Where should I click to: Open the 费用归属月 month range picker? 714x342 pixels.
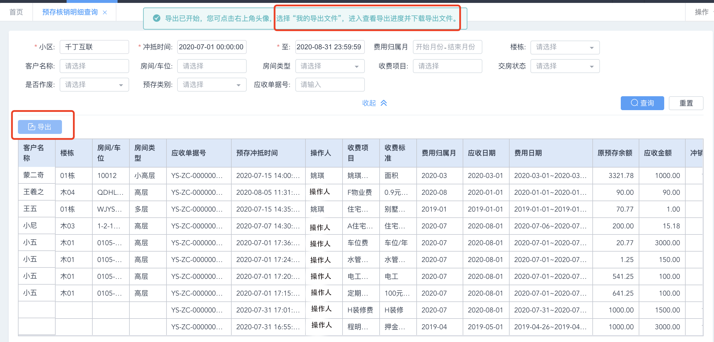click(x=447, y=47)
